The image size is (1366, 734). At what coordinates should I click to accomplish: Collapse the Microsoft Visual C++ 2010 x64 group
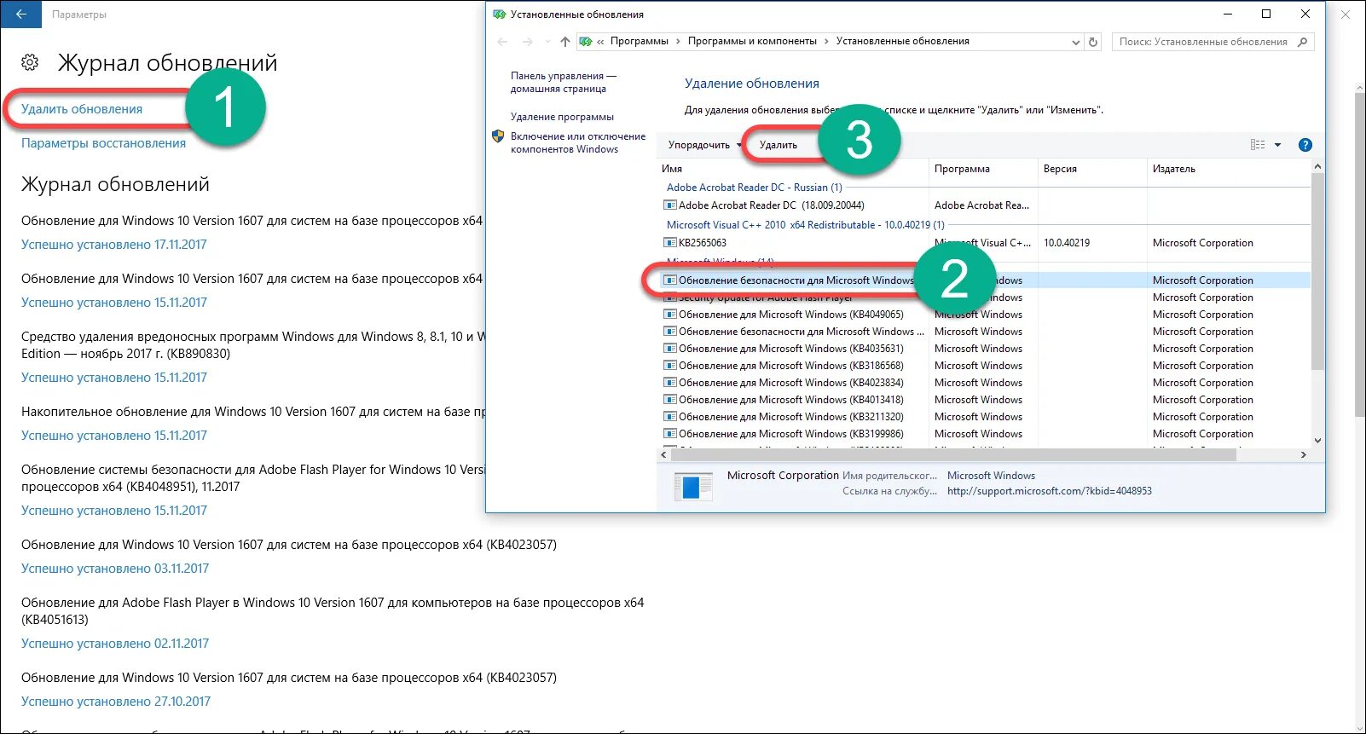pos(806,225)
